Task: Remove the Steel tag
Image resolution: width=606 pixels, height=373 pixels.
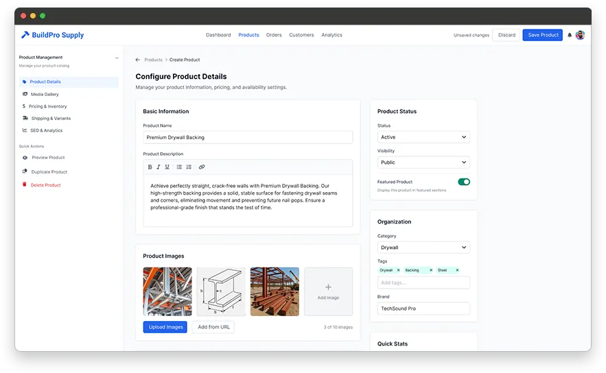Action: pos(457,270)
